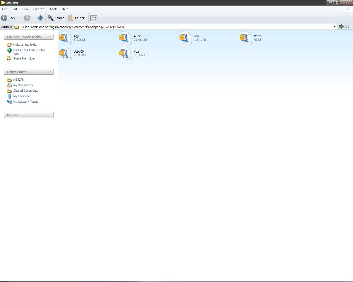353x282 pixels.
Task: Click the Forward navigation arrow icon
Action: tap(27, 18)
